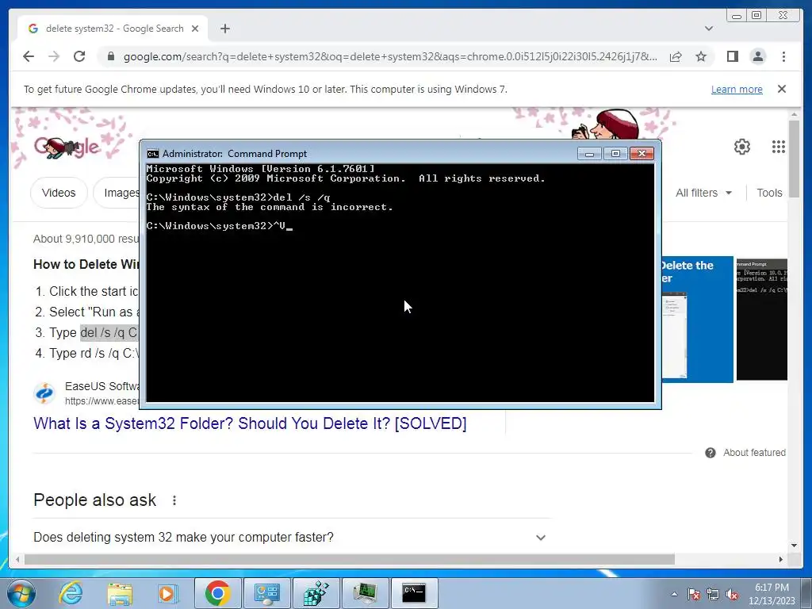Open the network tray icon
The image size is (812, 609).
[x=713, y=594]
